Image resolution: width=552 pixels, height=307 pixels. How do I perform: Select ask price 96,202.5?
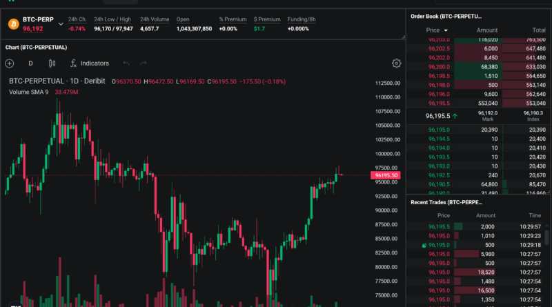439,48
